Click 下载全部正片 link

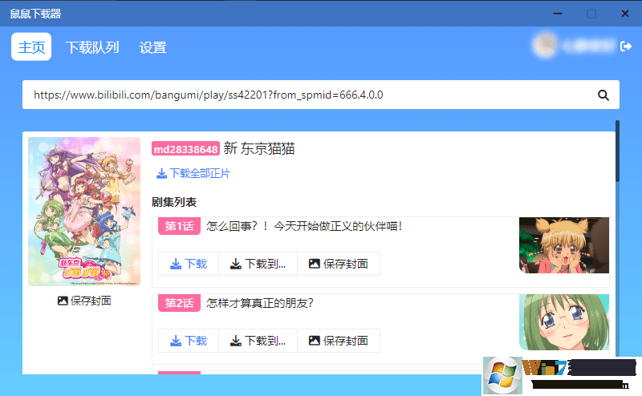193,173
